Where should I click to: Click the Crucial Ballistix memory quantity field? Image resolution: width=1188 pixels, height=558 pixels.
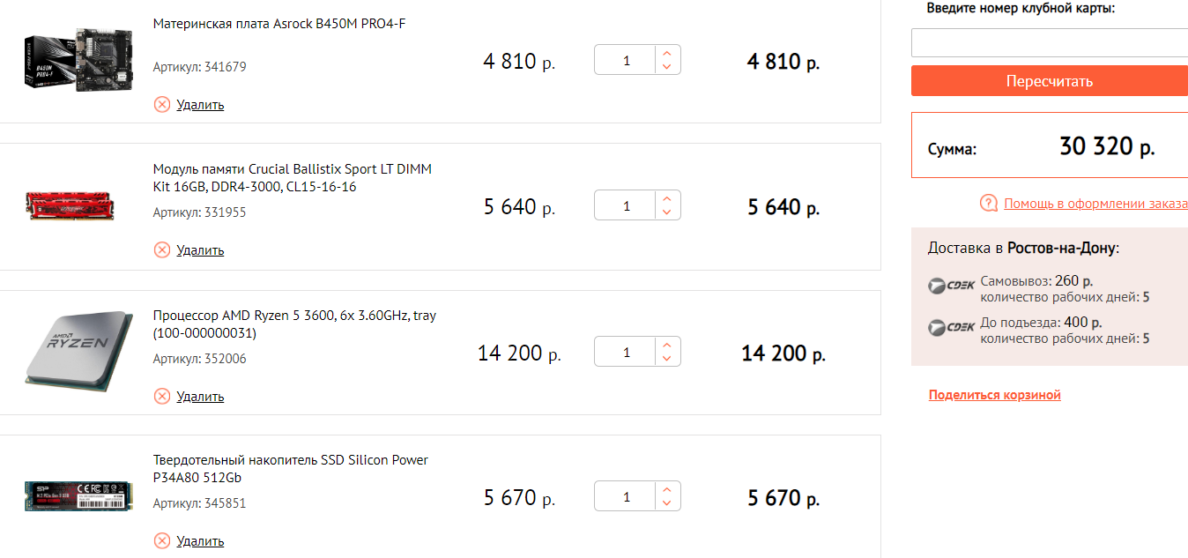click(627, 206)
